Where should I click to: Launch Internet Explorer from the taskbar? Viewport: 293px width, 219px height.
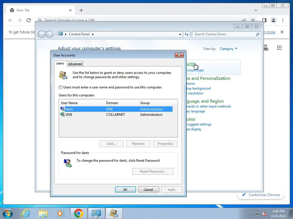tap(25, 213)
